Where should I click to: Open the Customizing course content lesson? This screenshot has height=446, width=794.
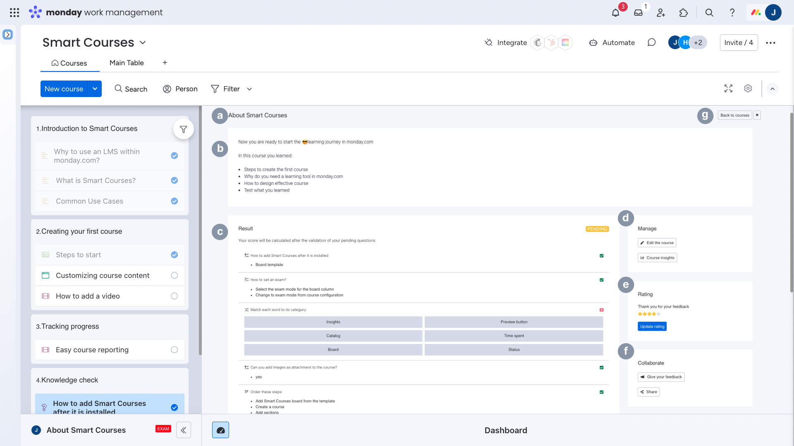click(x=110, y=275)
